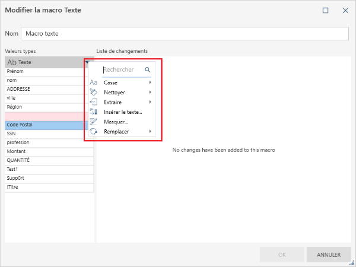The height and width of the screenshot is (267, 356).
Task: Click the Nettoyer cleaning icon
Action: tap(93, 92)
